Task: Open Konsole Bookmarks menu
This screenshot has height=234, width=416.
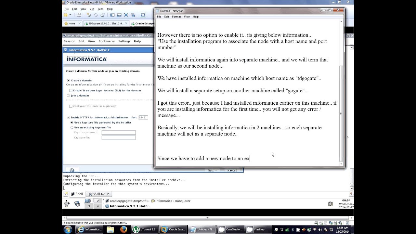Action: 106,41
